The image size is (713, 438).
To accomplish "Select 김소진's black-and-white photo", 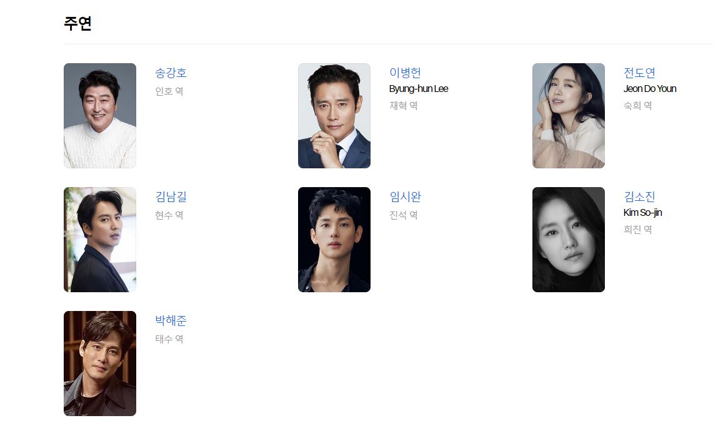I will click(x=569, y=240).
